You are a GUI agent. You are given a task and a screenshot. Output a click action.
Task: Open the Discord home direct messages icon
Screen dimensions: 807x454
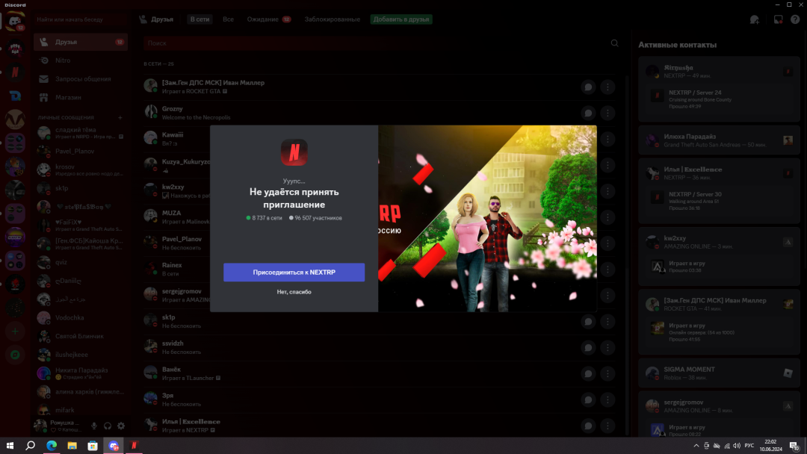tap(15, 22)
